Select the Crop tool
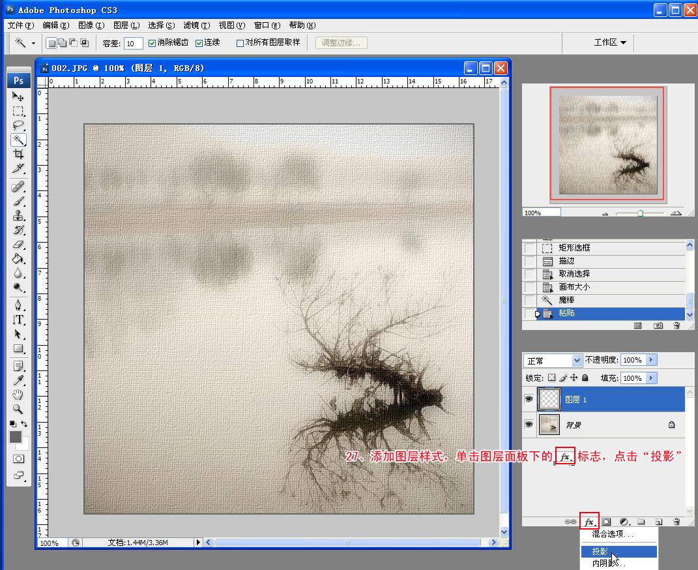This screenshot has width=698, height=570. pyautogui.click(x=18, y=154)
